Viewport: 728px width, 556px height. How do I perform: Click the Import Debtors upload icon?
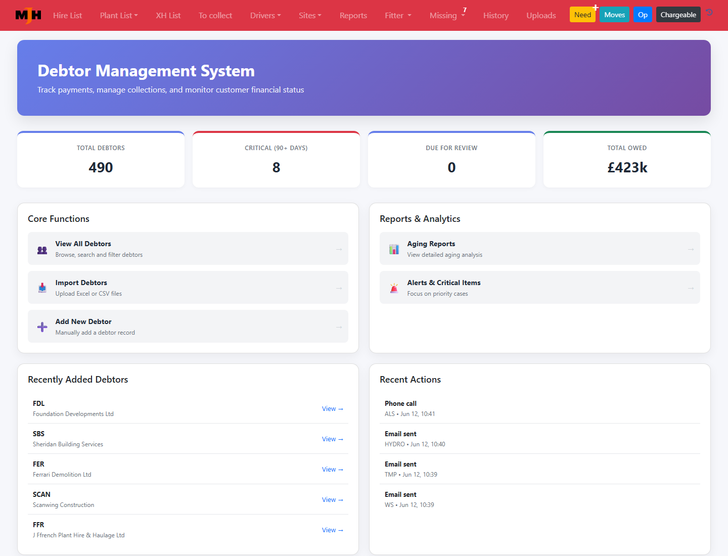pyautogui.click(x=42, y=288)
